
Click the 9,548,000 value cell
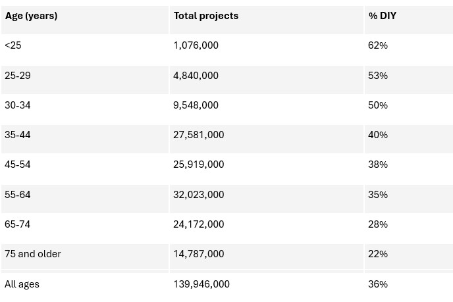(196, 105)
